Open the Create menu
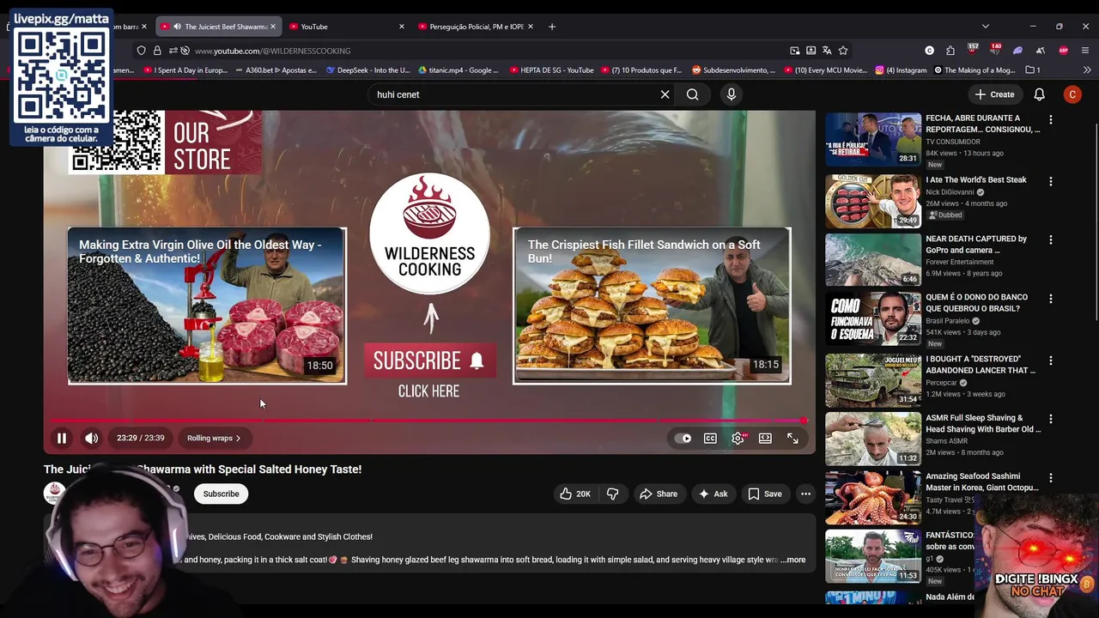The width and height of the screenshot is (1099, 618). point(995,94)
